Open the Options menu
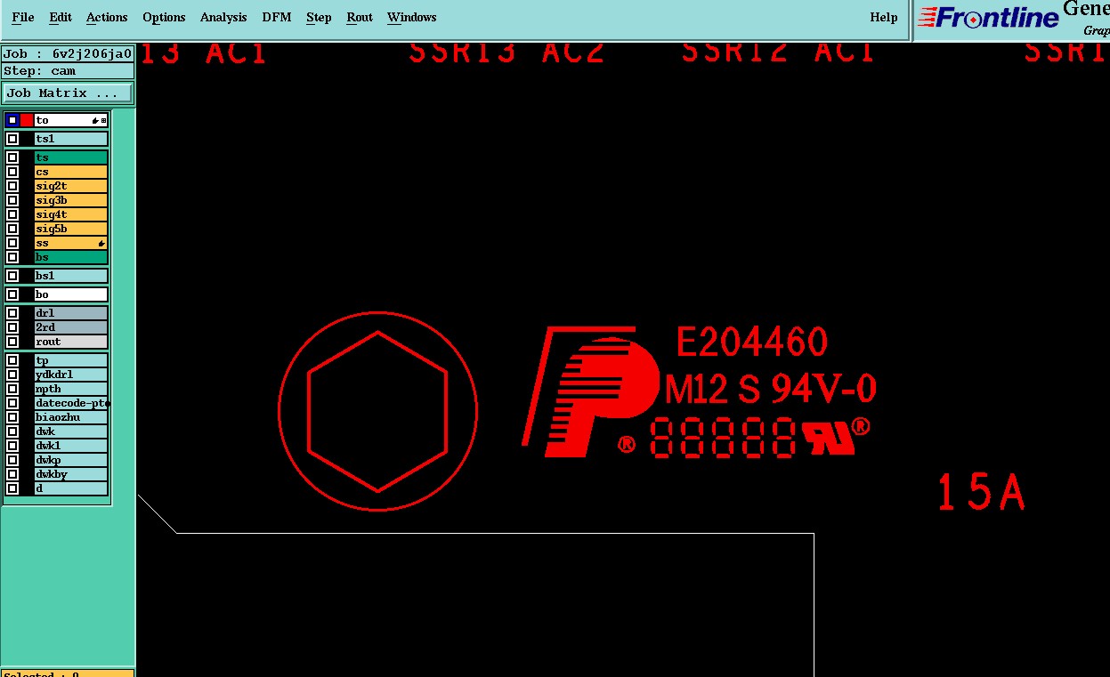The height and width of the screenshot is (677, 1110). 164,17
